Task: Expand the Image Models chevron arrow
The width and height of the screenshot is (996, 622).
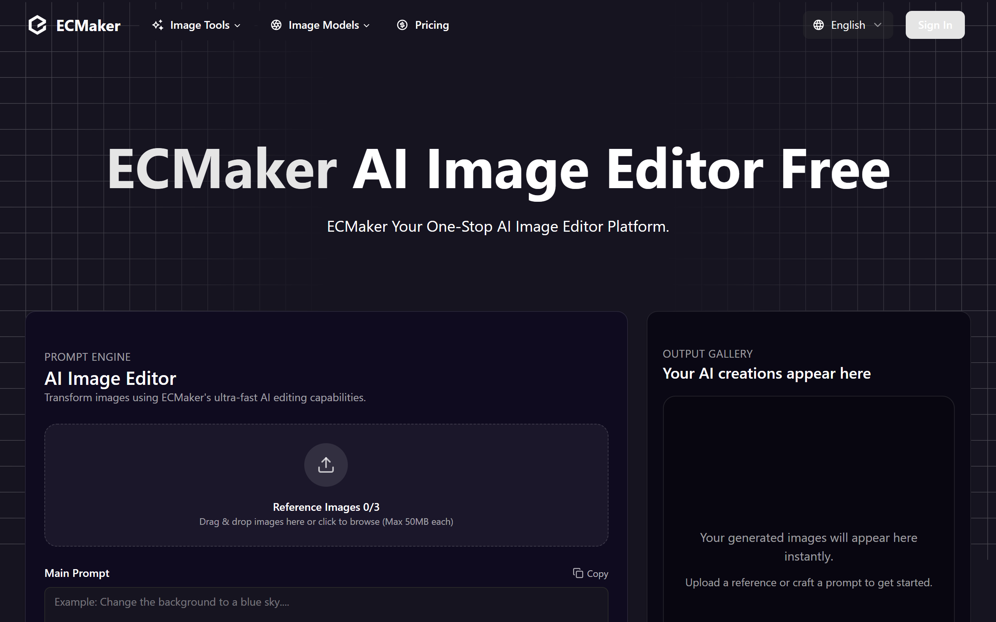Action: [367, 26]
